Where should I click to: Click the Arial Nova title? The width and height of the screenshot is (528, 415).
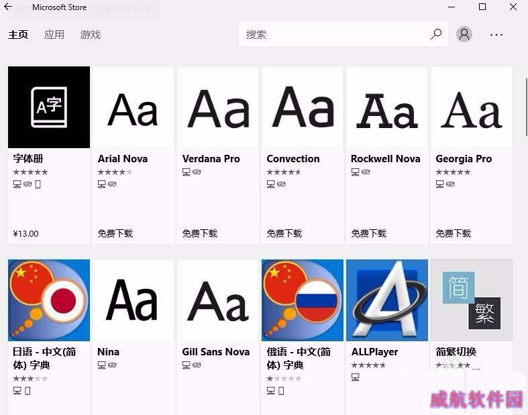(x=123, y=158)
